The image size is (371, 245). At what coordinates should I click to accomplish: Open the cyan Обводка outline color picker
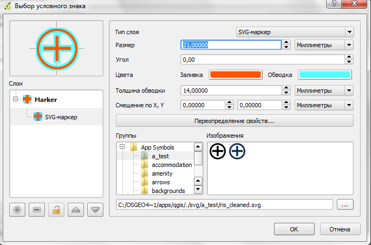tap(324, 75)
